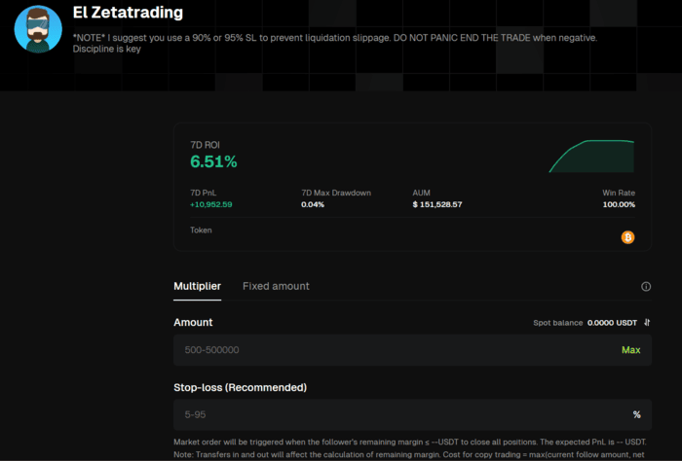682x461 pixels.
Task: Focus the Stop-loss percentage input field
Action: click(390, 414)
